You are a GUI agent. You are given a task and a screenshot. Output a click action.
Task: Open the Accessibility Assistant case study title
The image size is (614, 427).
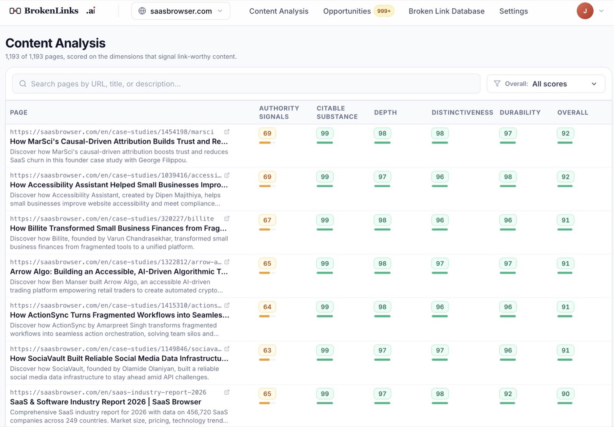click(x=119, y=185)
